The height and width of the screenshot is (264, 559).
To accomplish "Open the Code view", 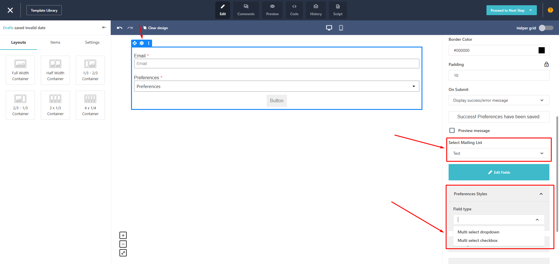I will tap(294, 10).
